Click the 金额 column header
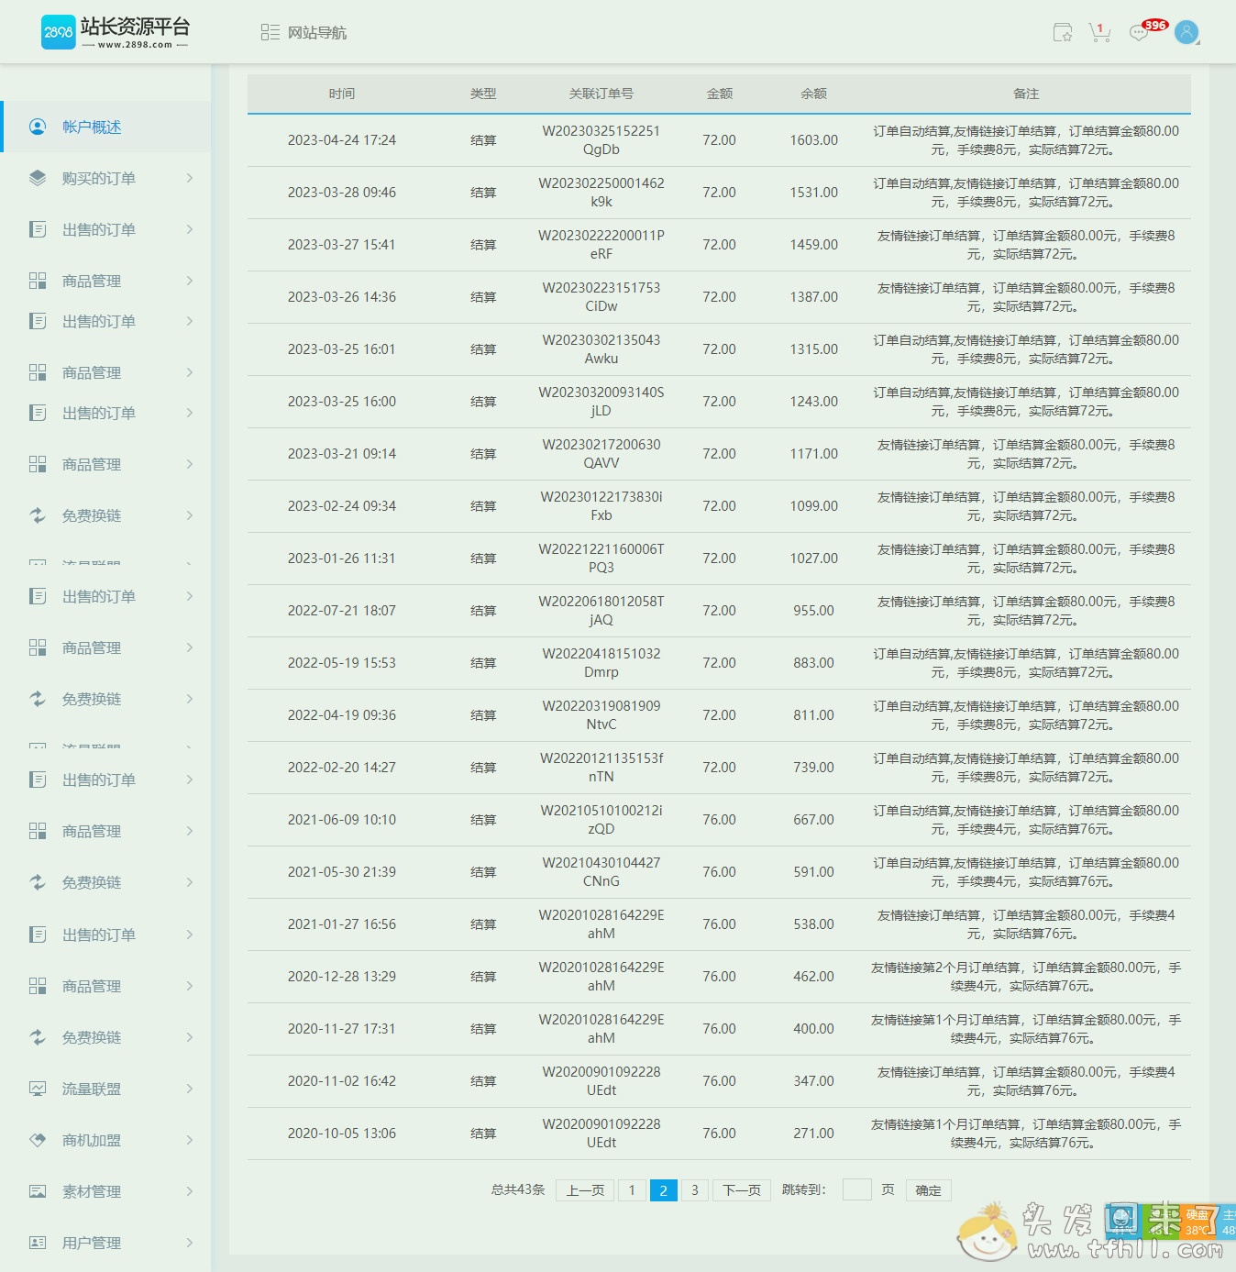1236x1272 pixels. click(x=720, y=94)
